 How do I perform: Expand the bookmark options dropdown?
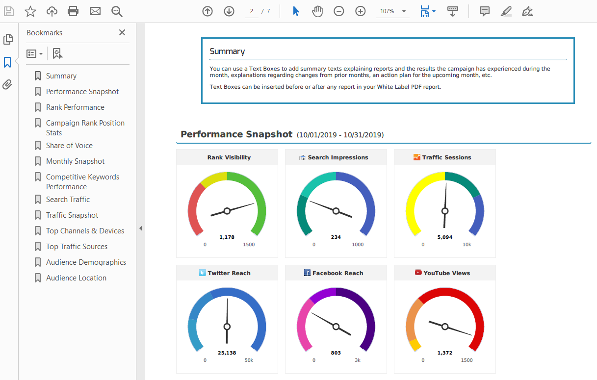pyautogui.click(x=34, y=54)
